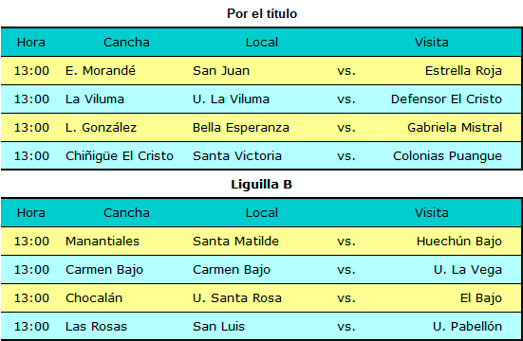Select the Cancha header in the Liguilla B table
523x341 pixels.
pos(126,213)
